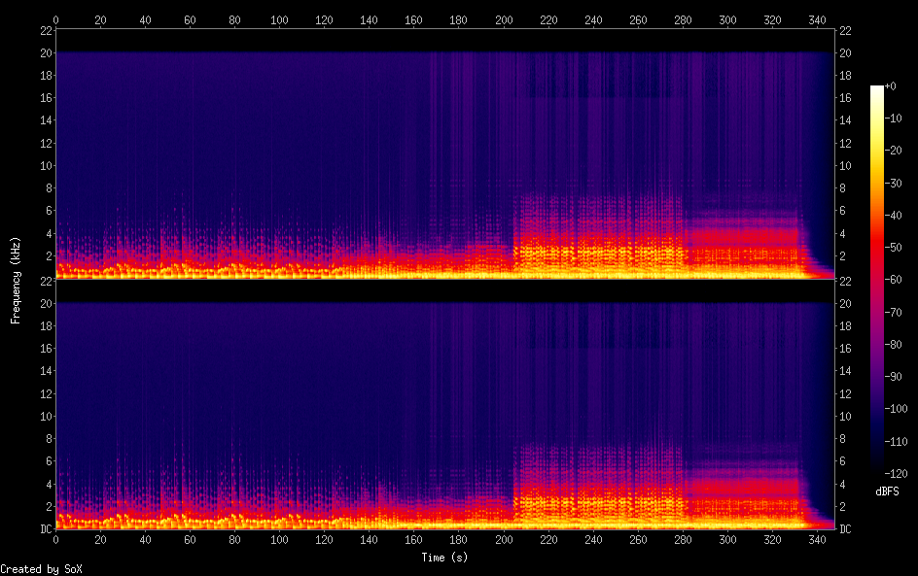The image size is (918, 576).
Task: Click the 'Frequency (kHz)' axis label
Action: pos(16,279)
